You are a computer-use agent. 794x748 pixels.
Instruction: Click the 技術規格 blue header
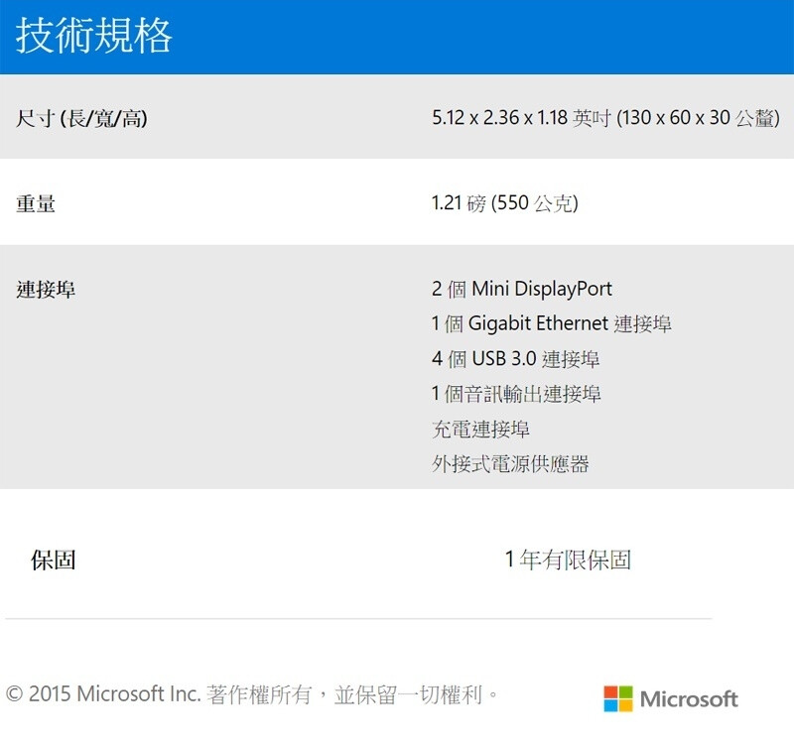397,37
